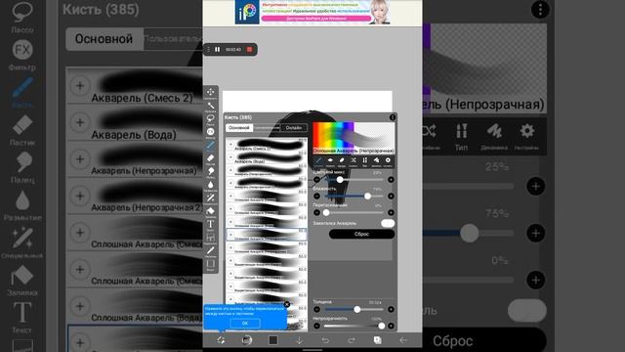Open the ibisPaint ad banner

click(312, 12)
